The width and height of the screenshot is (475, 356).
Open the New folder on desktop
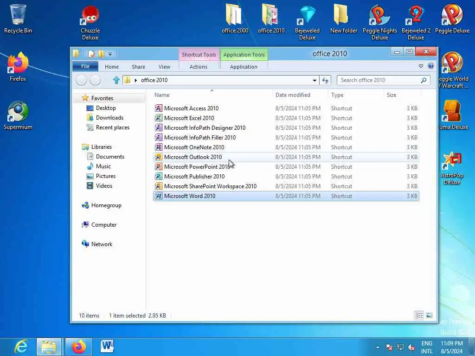(344, 19)
